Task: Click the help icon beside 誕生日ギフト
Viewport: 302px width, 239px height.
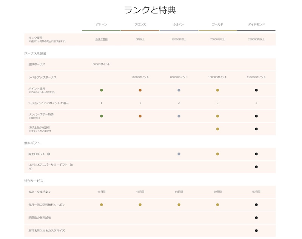Action: point(49,154)
